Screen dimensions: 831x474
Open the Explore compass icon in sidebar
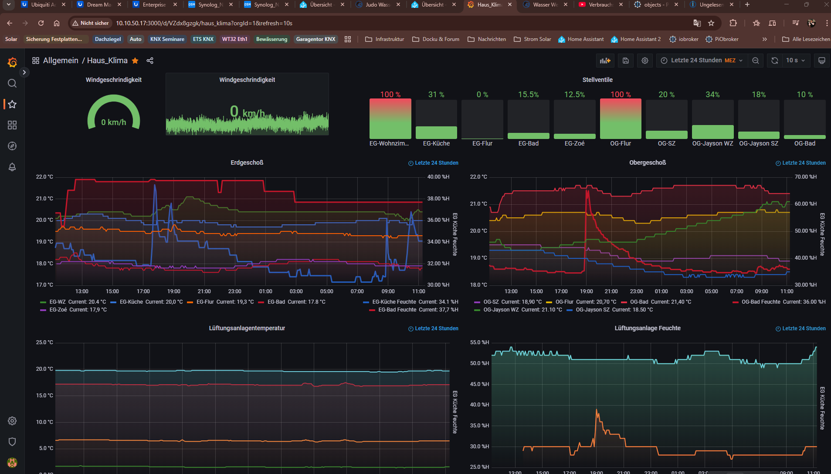click(x=12, y=146)
